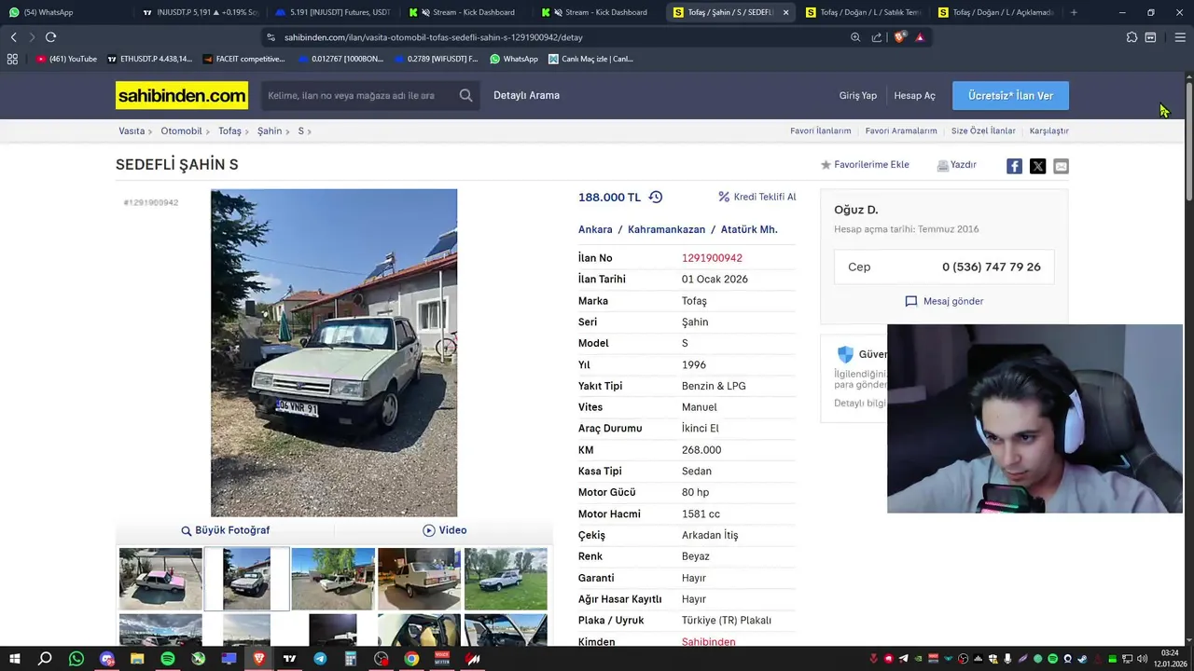Click Kahramankazan location link
Viewport: 1194px width, 671px height.
click(666, 229)
